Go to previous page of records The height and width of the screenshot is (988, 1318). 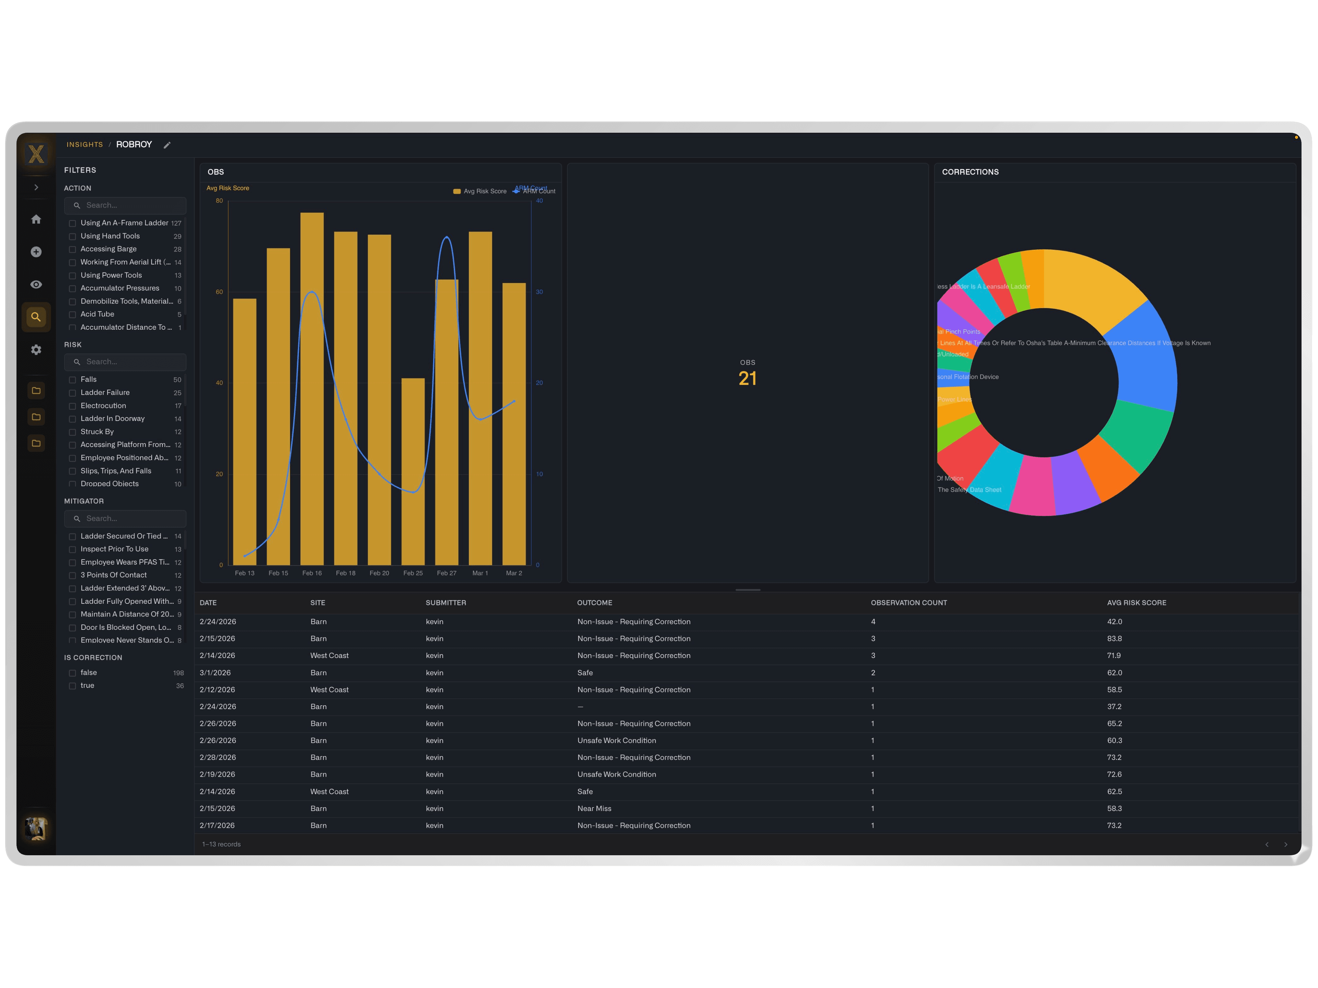pos(1267,845)
